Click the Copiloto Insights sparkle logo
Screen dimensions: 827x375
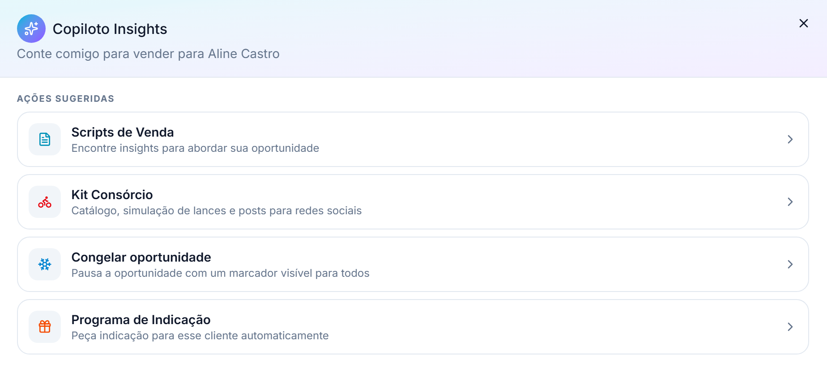tap(31, 29)
